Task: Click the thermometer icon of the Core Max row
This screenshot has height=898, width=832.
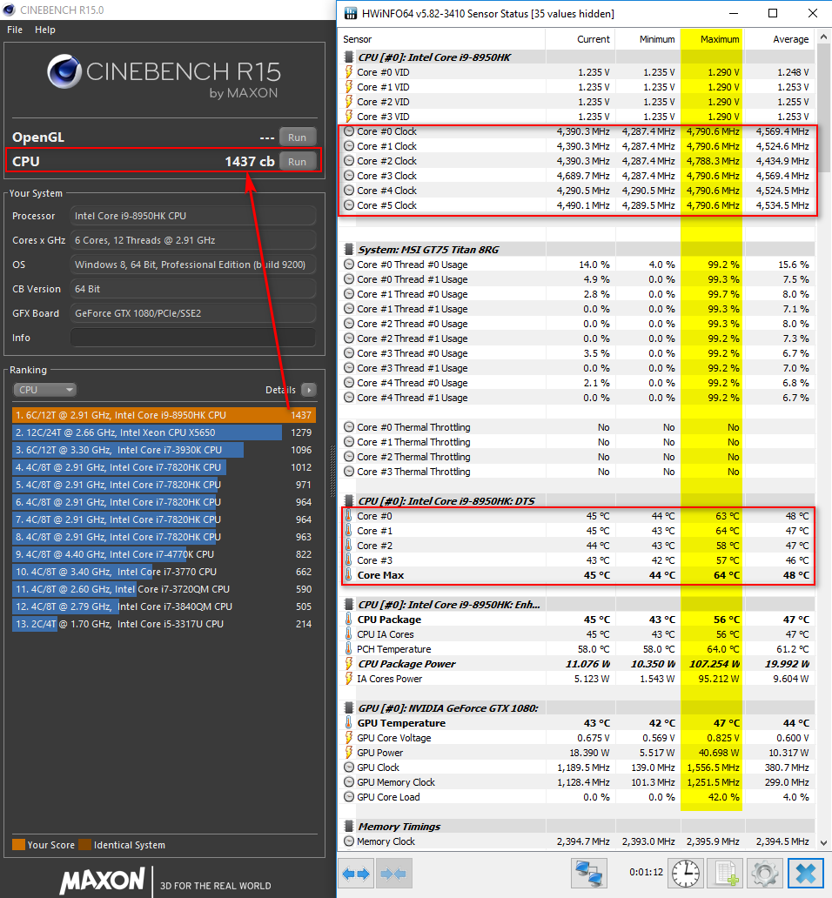Action: [348, 575]
